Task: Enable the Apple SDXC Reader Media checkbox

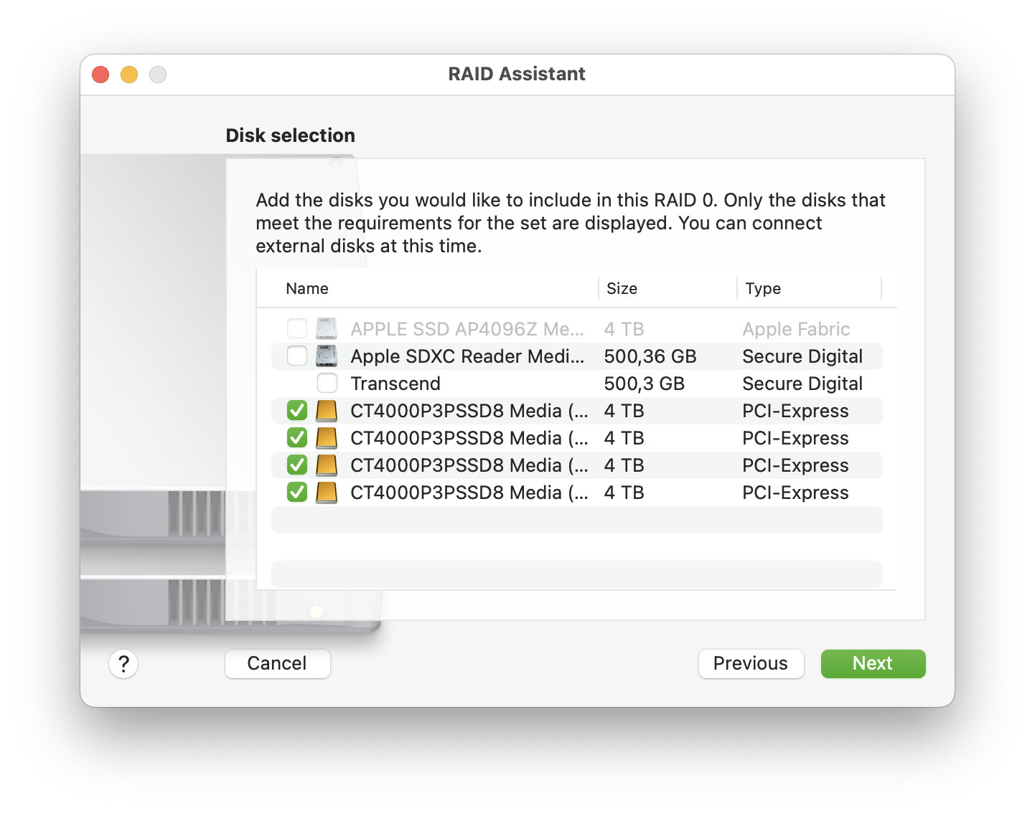Action: (297, 356)
